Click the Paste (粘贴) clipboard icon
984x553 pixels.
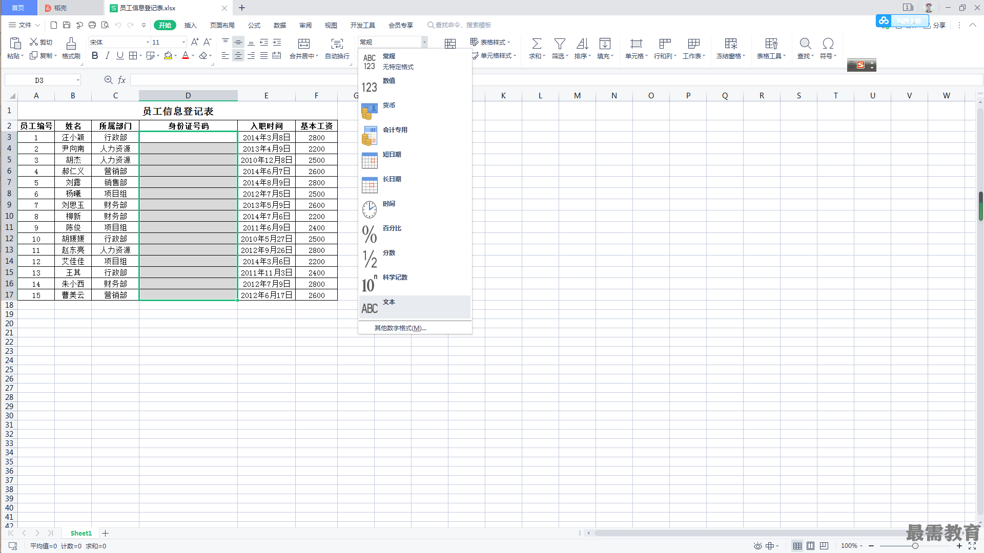(15, 44)
